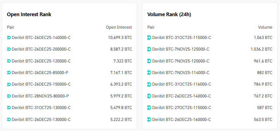
Task: Click the Open Interest Rank heading
Action: pos(29,14)
